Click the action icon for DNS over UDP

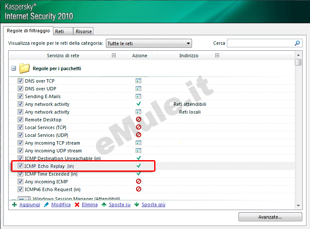138,89
